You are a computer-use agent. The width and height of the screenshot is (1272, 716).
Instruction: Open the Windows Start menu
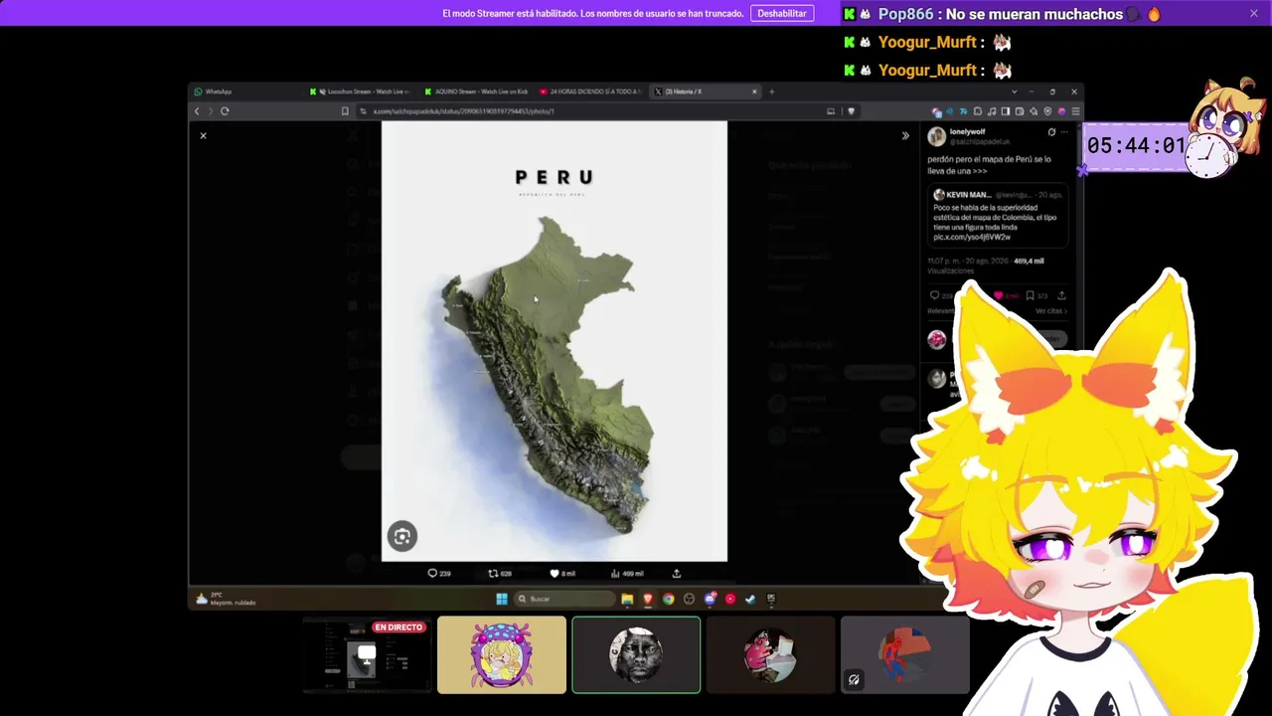(x=502, y=599)
